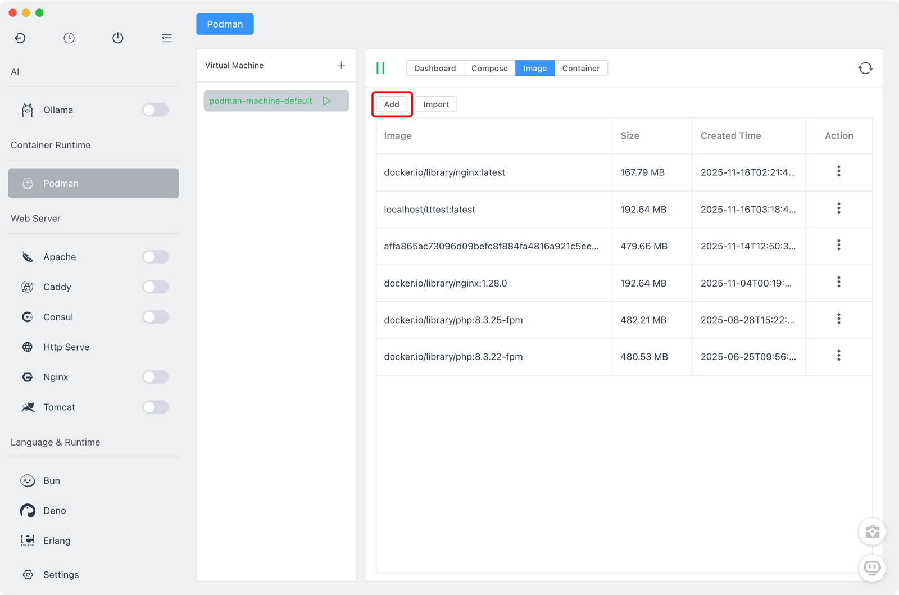Switch to the Container tab
The width and height of the screenshot is (899, 595).
click(x=580, y=69)
